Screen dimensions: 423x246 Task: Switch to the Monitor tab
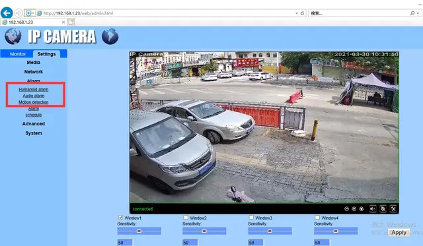coord(18,54)
